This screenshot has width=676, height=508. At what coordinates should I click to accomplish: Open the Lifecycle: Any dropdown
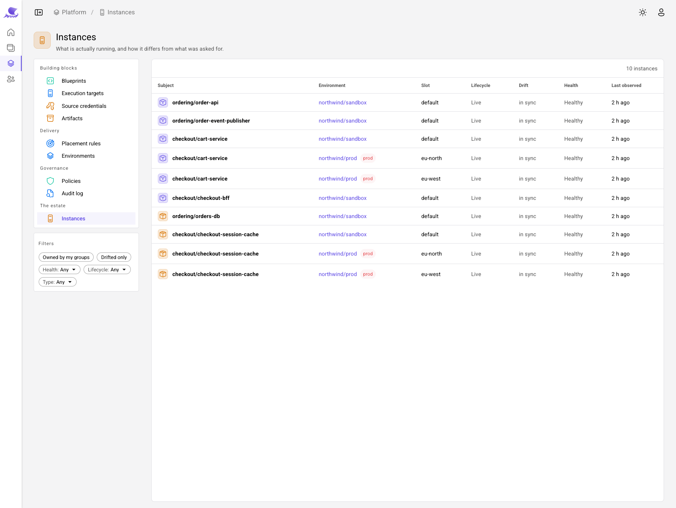click(107, 269)
